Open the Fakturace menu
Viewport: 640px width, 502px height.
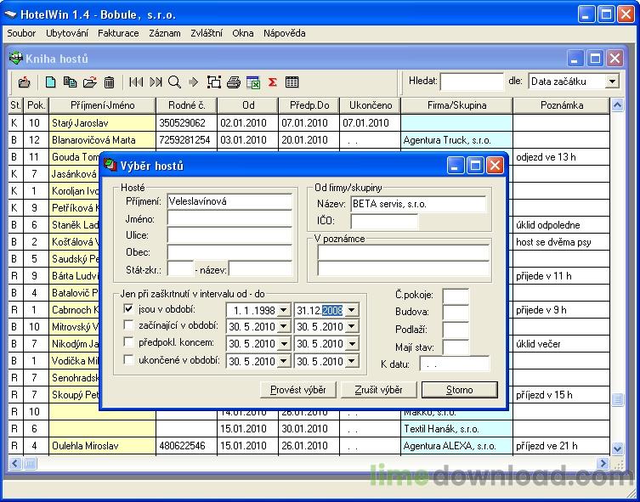tap(118, 33)
